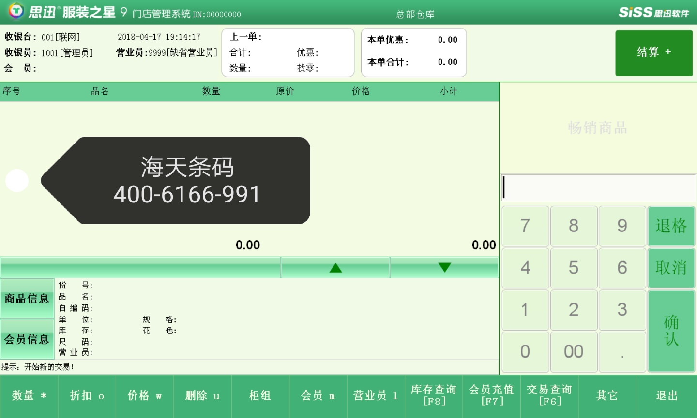Delete the item using 删除
The width and height of the screenshot is (697, 418).
click(x=202, y=396)
